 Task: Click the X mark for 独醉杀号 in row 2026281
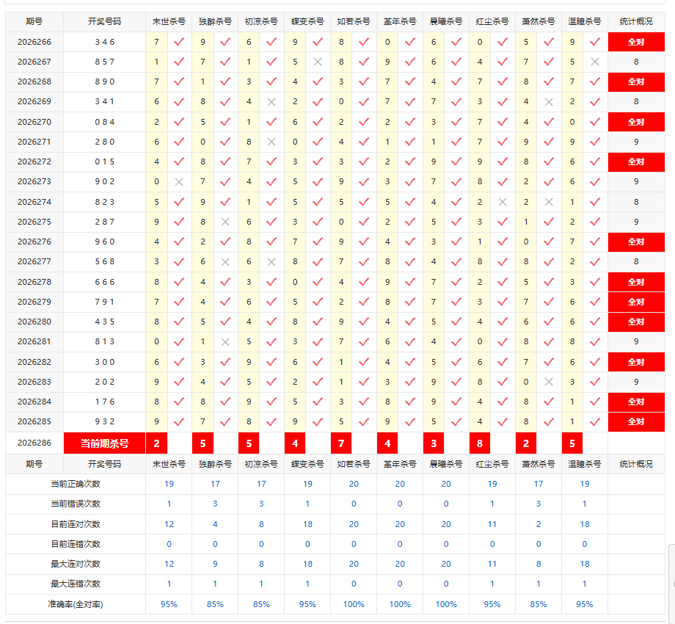[225, 342]
